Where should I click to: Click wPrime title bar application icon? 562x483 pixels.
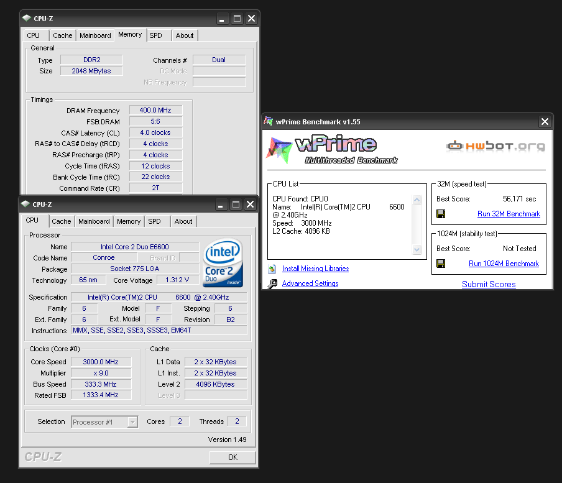(268, 121)
